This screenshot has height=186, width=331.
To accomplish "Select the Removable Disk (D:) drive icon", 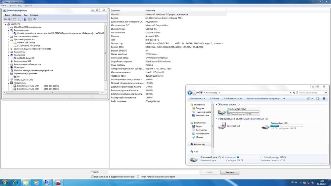I will point(265,127).
